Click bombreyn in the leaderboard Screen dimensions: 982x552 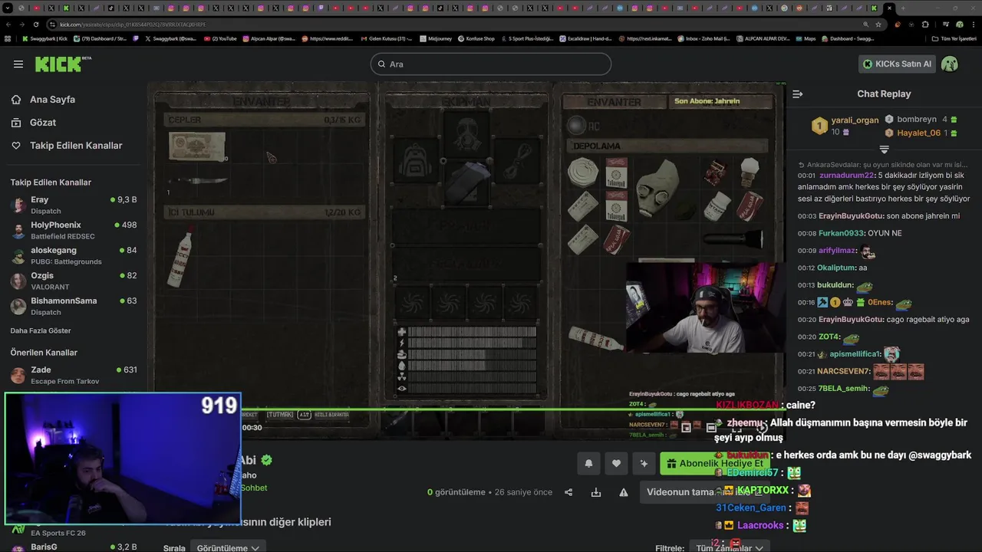(x=917, y=120)
